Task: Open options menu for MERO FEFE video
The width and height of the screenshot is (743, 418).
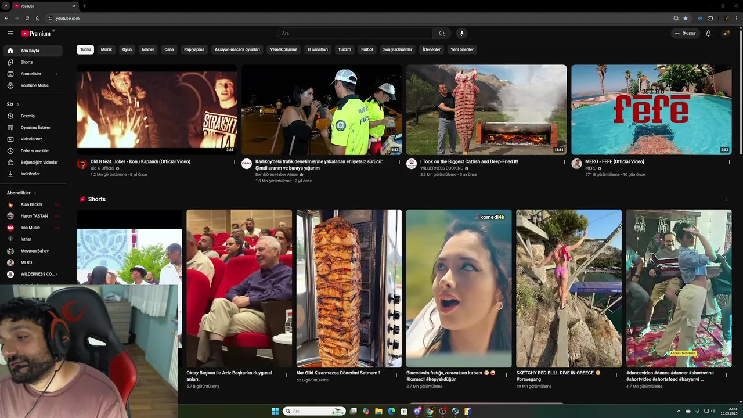Action: point(729,162)
